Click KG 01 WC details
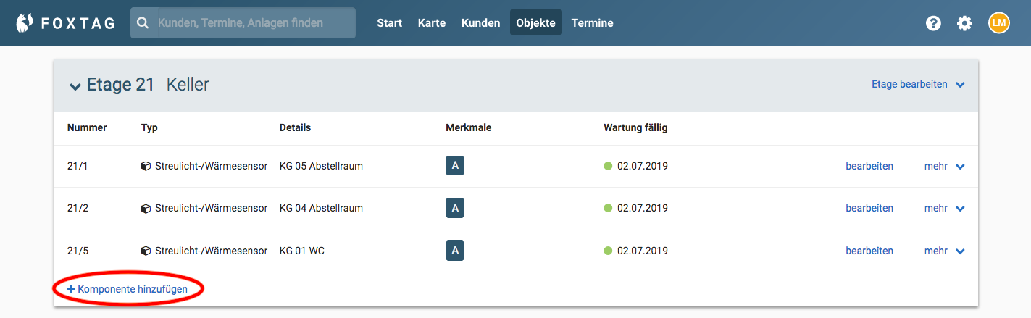 (x=302, y=251)
